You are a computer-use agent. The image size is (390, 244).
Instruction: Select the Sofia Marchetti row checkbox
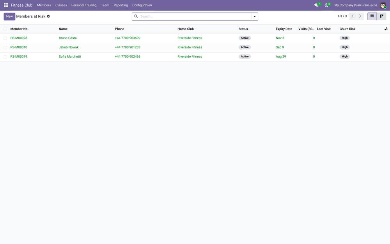tap(5, 57)
